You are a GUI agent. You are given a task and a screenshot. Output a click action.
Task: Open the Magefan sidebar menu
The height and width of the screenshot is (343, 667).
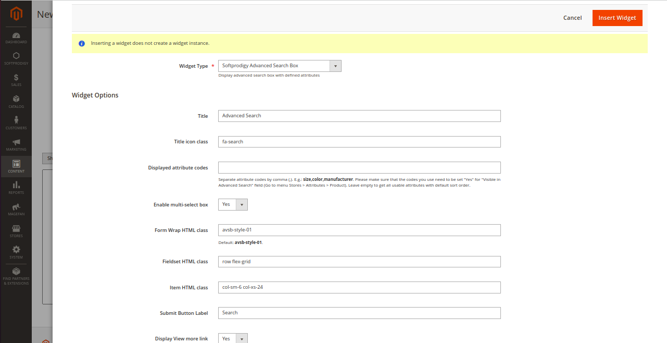[x=16, y=210]
